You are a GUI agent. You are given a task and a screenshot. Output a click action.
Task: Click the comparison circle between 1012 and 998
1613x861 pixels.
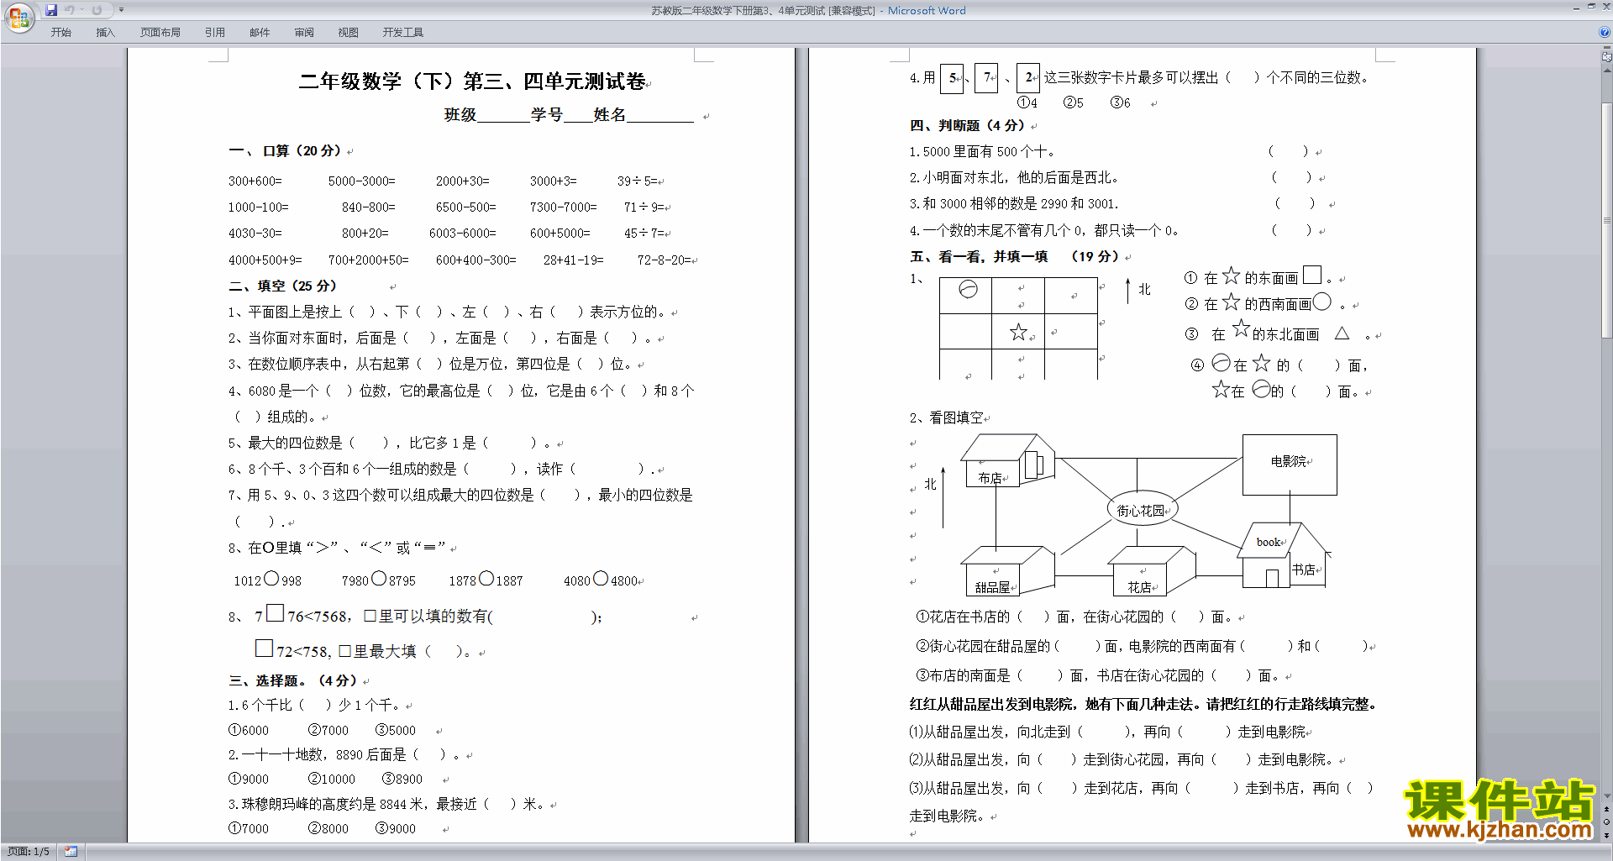[271, 578]
